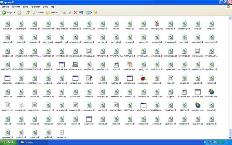
Task: Click the wmstream.dll file name
Action: (x=48, y=56)
